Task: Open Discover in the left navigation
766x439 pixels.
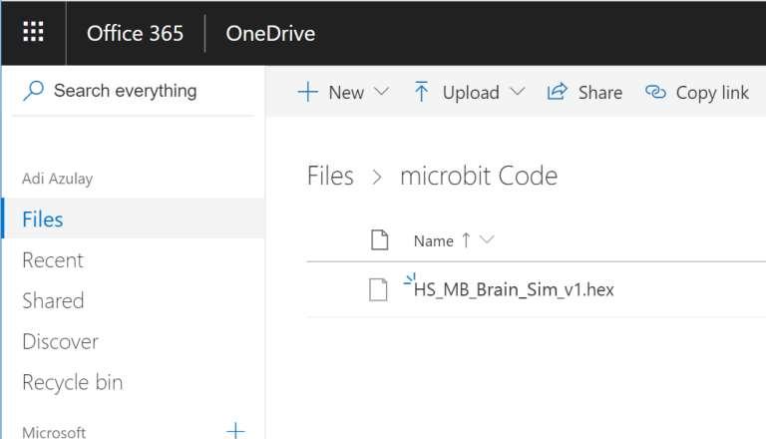Action: pyautogui.click(x=60, y=341)
